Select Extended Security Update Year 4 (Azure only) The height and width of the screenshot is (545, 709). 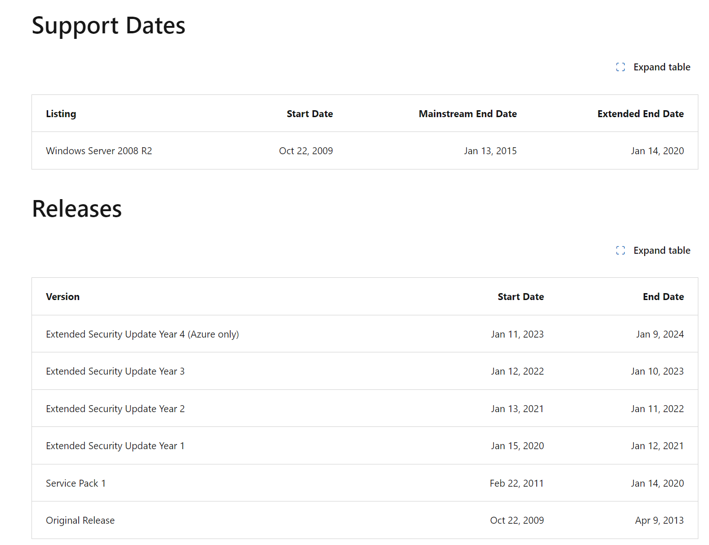[x=143, y=334]
